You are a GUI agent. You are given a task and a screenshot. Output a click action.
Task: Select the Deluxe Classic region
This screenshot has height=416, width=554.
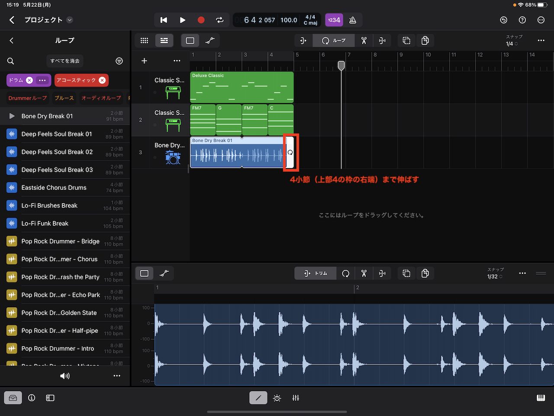242,87
